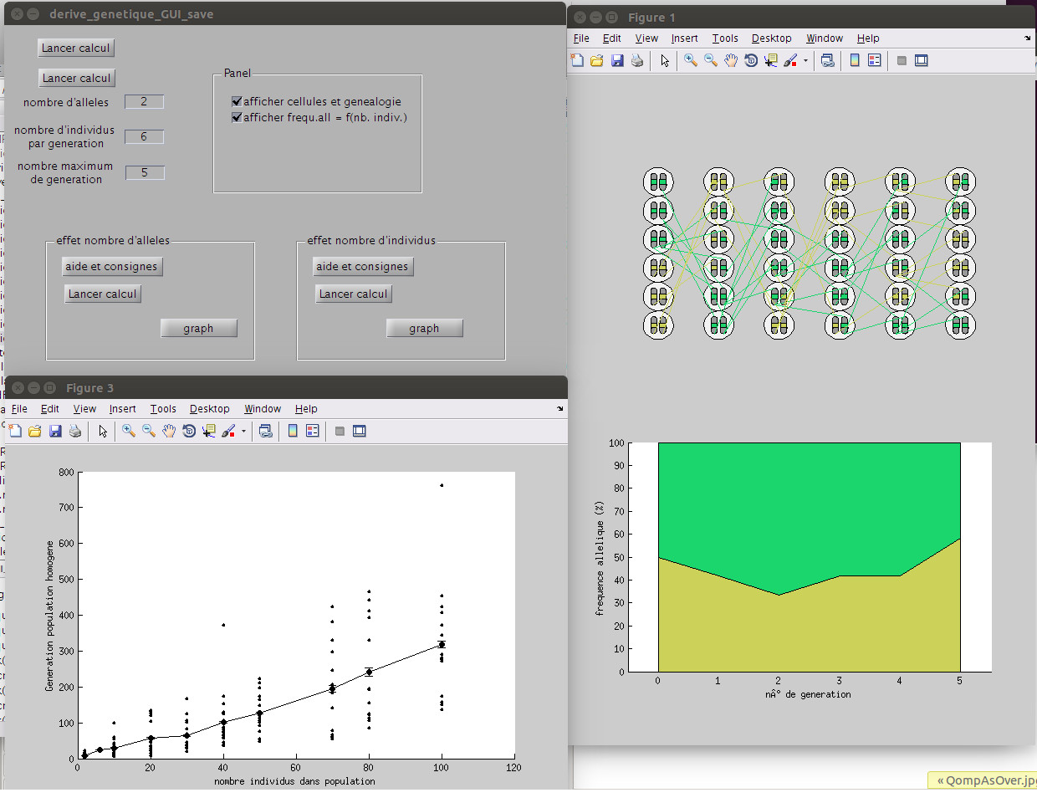This screenshot has height=803, width=1037.
Task: Insert legend using Figure 3 toolbar icon
Action: (313, 431)
